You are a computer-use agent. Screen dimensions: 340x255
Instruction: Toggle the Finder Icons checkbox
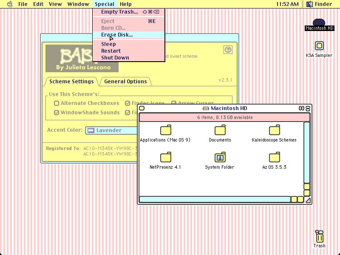127,103
